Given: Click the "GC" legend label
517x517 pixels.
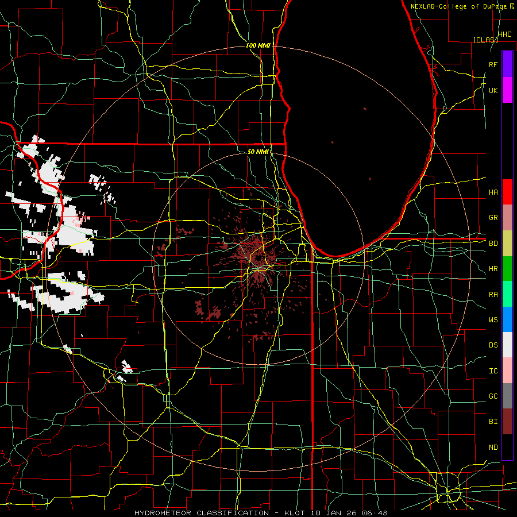Looking at the screenshot, I should point(493,396).
